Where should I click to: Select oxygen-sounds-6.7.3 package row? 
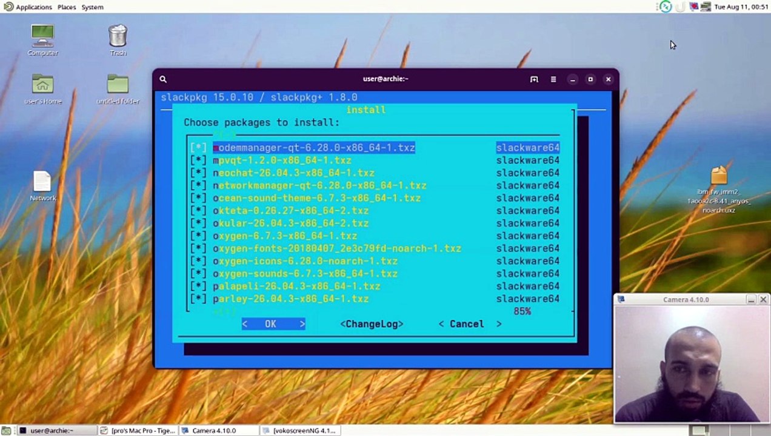[x=375, y=274]
